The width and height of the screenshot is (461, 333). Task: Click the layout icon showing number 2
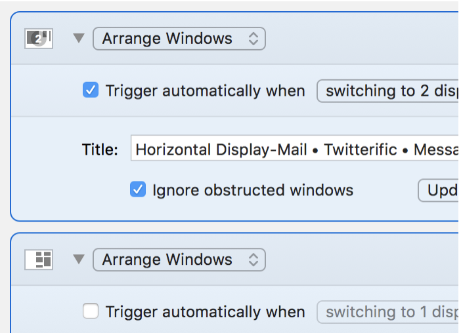(39, 39)
